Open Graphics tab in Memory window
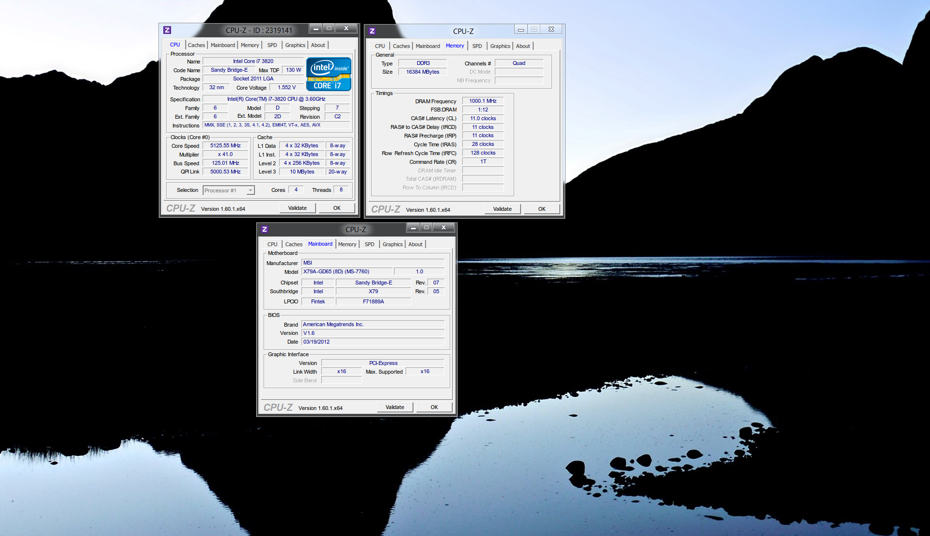This screenshot has width=930, height=536. [x=500, y=46]
